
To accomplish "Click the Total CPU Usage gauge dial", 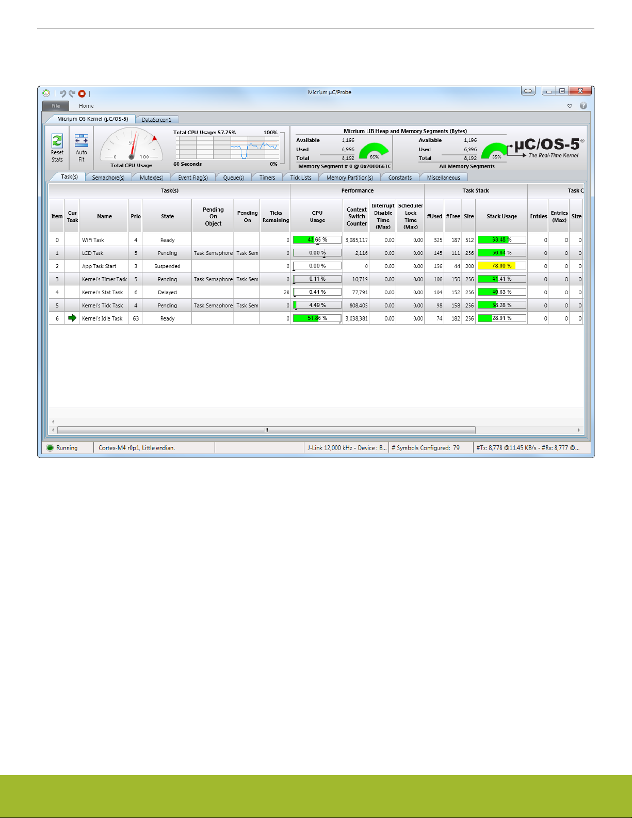I will [x=132, y=145].
